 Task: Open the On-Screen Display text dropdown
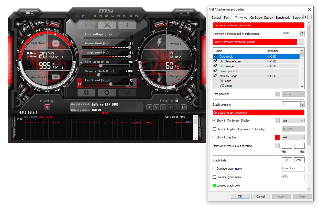293,121
